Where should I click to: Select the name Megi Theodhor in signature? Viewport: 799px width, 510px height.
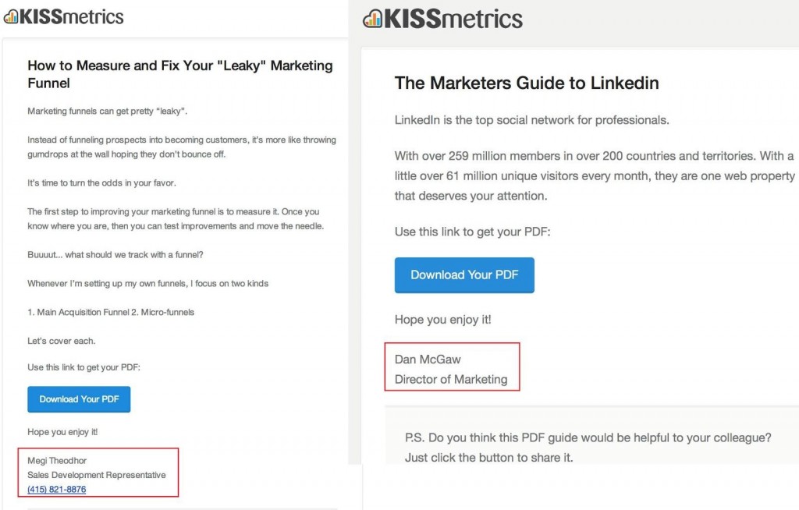(57, 461)
